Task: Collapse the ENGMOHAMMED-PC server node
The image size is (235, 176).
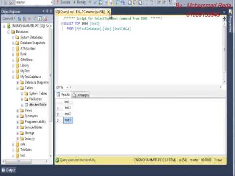Action: (x=4, y=26)
